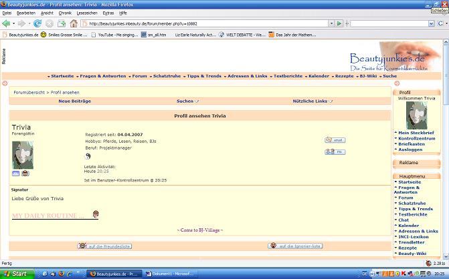The width and height of the screenshot is (449, 279).
Task: Open Briefkasten in sidebar
Action: (412, 144)
